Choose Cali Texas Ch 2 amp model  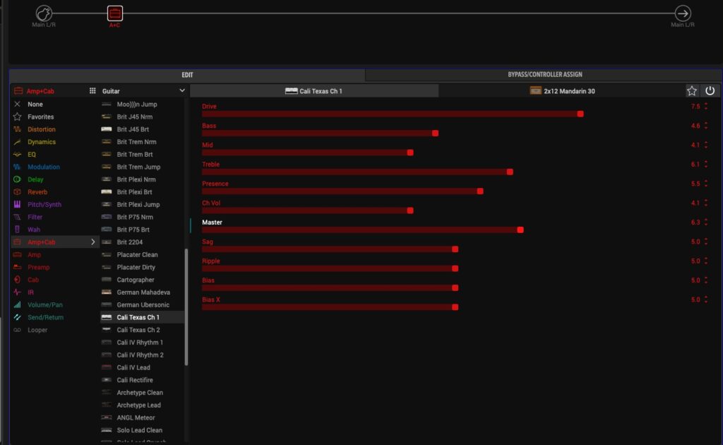pos(138,330)
